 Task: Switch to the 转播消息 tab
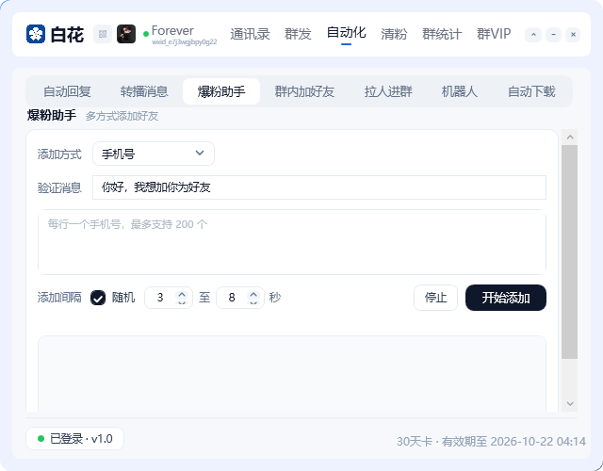point(144,91)
